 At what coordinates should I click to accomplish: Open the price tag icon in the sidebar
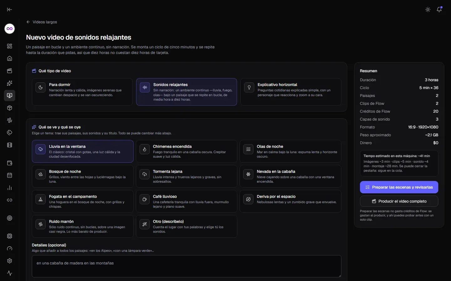point(10,133)
